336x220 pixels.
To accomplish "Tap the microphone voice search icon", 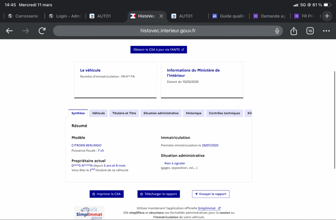I will click(277, 31).
